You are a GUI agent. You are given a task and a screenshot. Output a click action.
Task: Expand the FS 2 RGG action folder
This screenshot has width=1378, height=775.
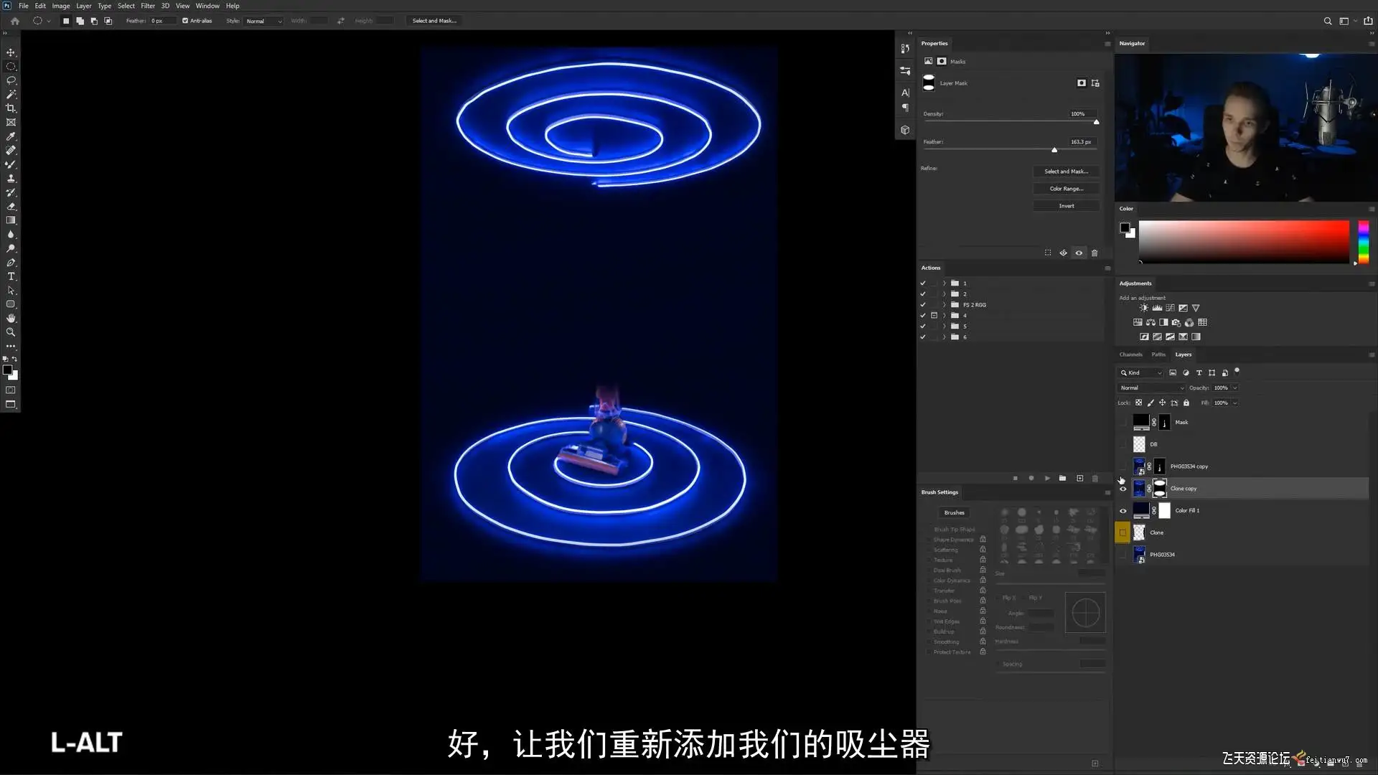(x=944, y=305)
